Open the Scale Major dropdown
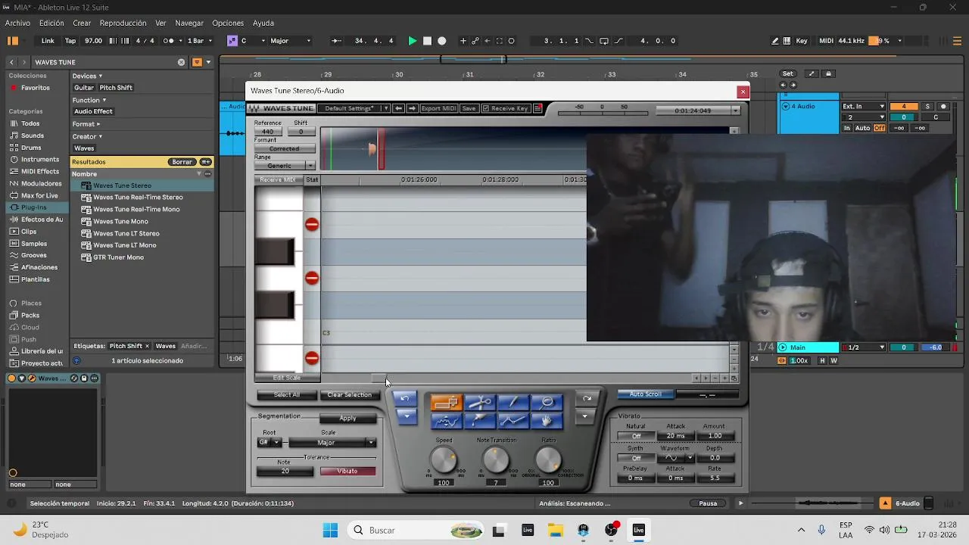 [332, 443]
